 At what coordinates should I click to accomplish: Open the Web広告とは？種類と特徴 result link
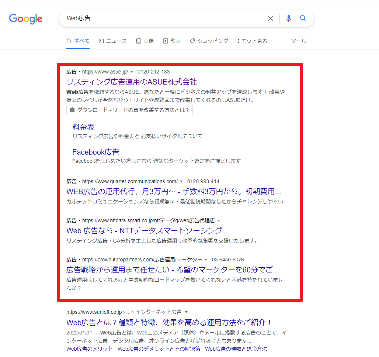tap(169, 323)
